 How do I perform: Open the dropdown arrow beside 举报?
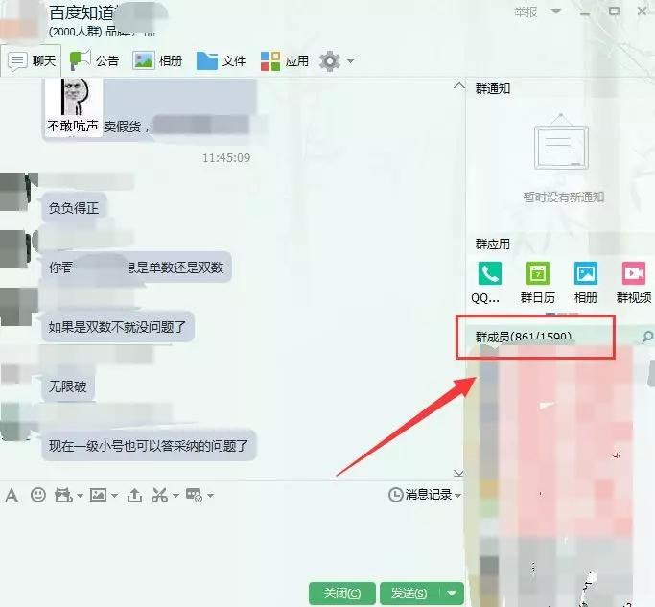pos(556,12)
